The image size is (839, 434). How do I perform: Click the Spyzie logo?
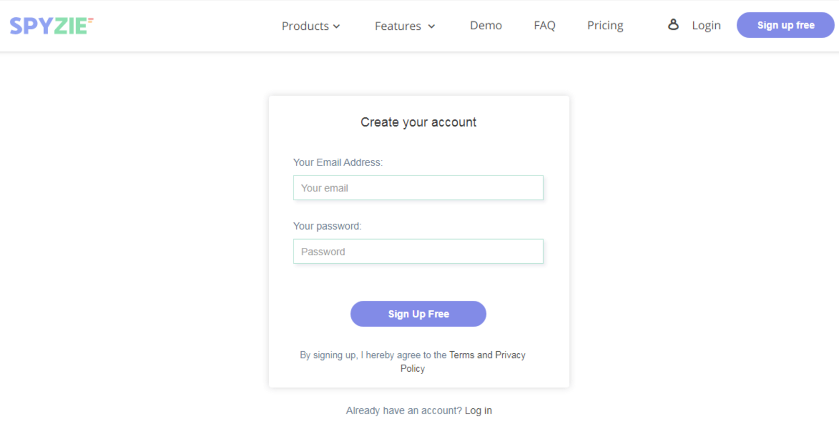[51, 26]
